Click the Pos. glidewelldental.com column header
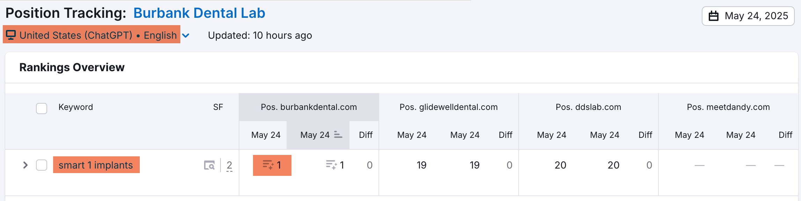The height and width of the screenshot is (201, 801). [449, 107]
